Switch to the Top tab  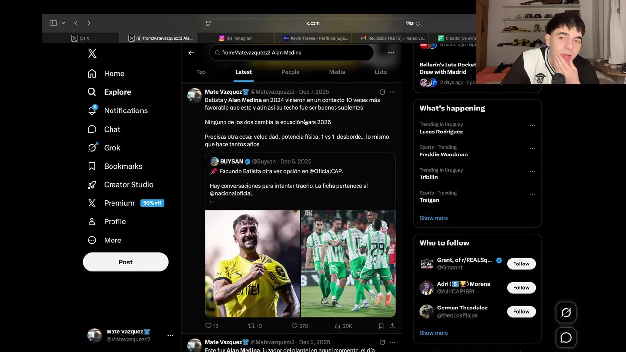click(201, 72)
